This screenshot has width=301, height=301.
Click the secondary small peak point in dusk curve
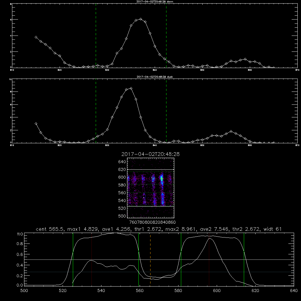(x=231, y=132)
